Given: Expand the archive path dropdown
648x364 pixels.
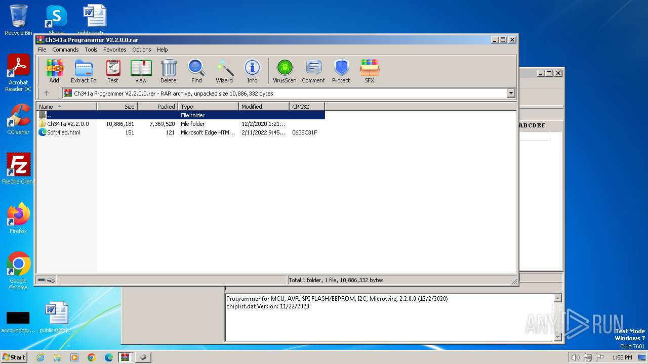Looking at the screenshot, I should pos(511,93).
